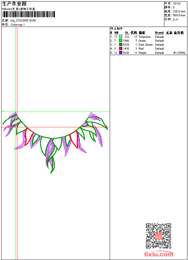The height and width of the screenshot is (260, 188).
Task: Click the bright Green color swatch in row 2
Action: [x=121, y=41]
